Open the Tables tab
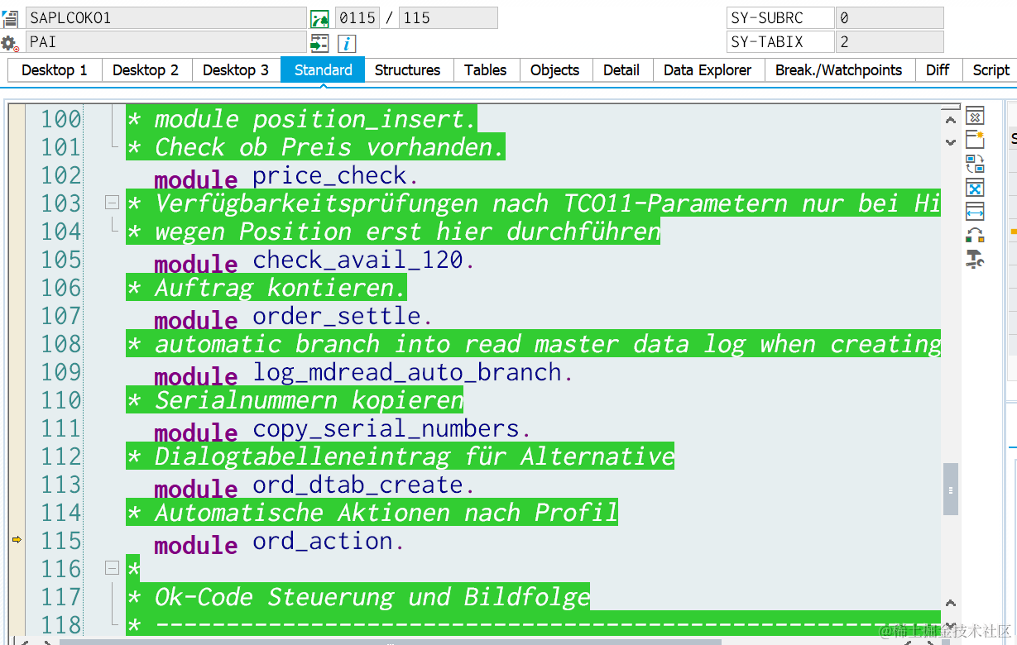The width and height of the screenshot is (1017, 645). pyautogui.click(x=486, y=70)
